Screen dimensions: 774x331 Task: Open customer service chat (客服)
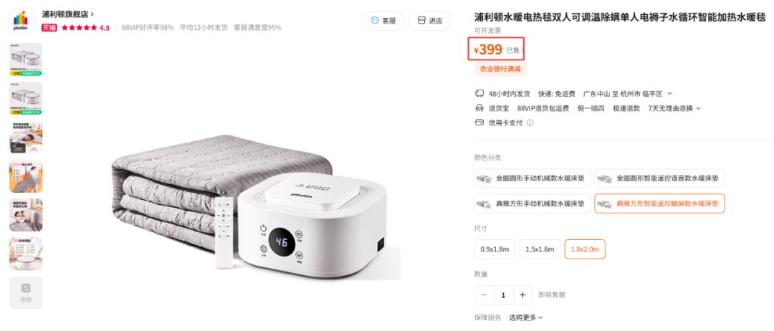[383, 21]
